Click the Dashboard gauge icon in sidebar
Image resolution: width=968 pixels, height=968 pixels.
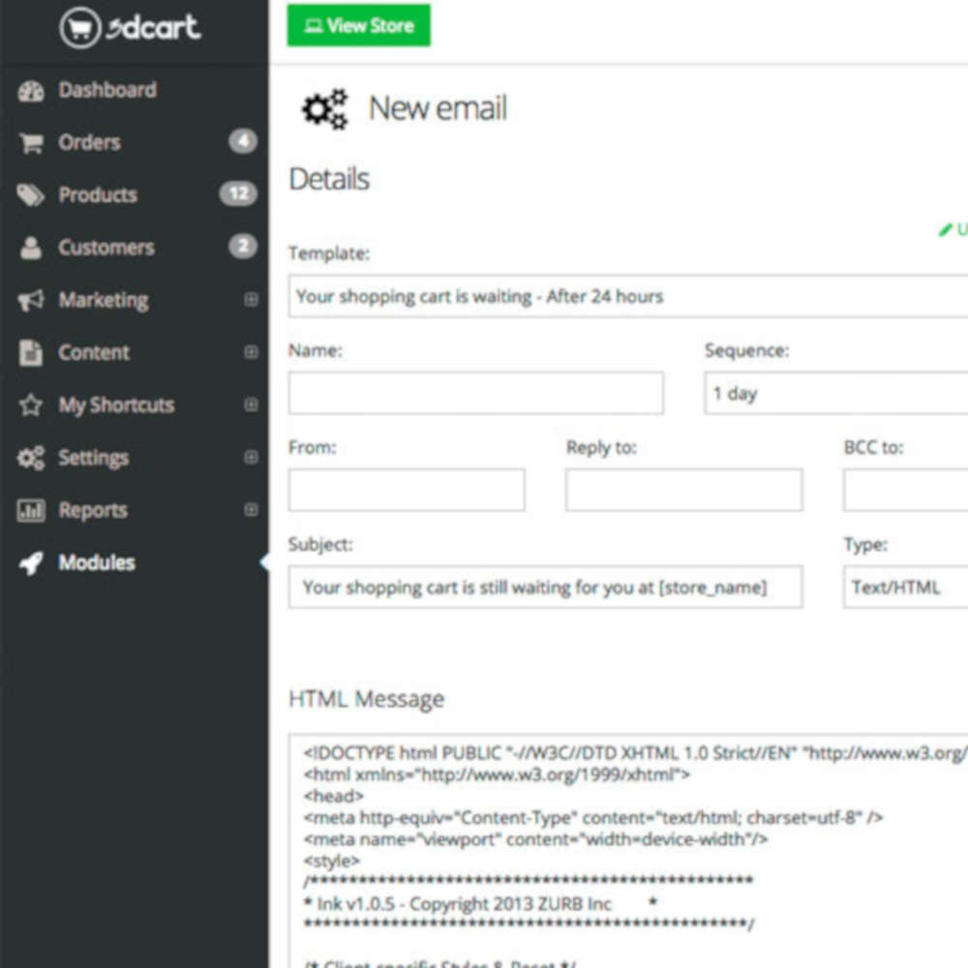[31, 91]
